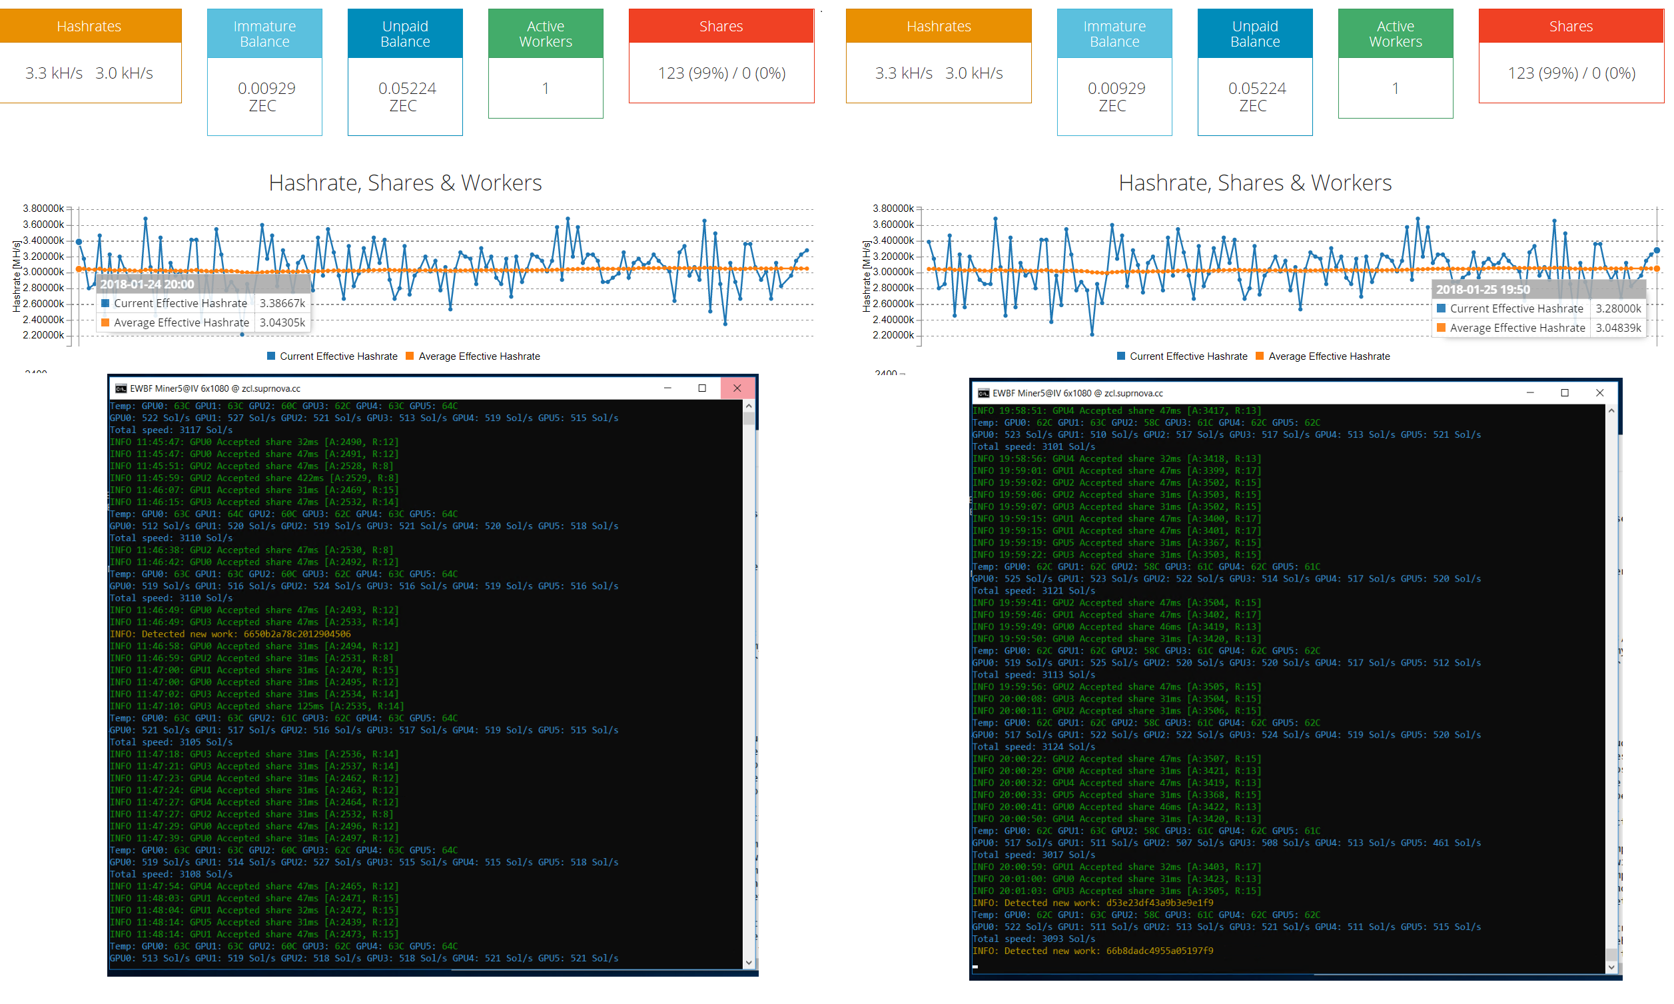
Task: Select the Unpaid Balance header on right dashboard
Action: 1255,33
